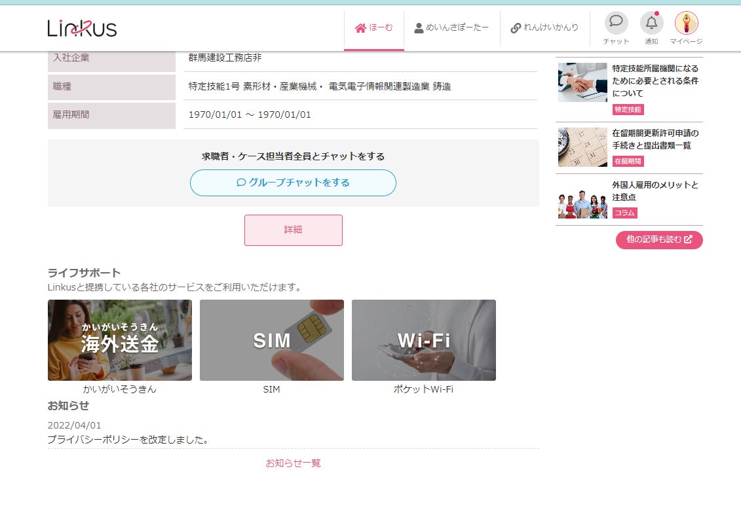The image size is (741, 528).
Task: Open れんけいかんり menu item
Action: tap(544, 28)
